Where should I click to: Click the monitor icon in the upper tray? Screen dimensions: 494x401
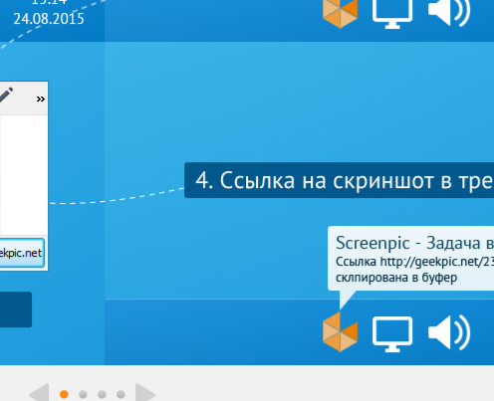coord(392,14)
